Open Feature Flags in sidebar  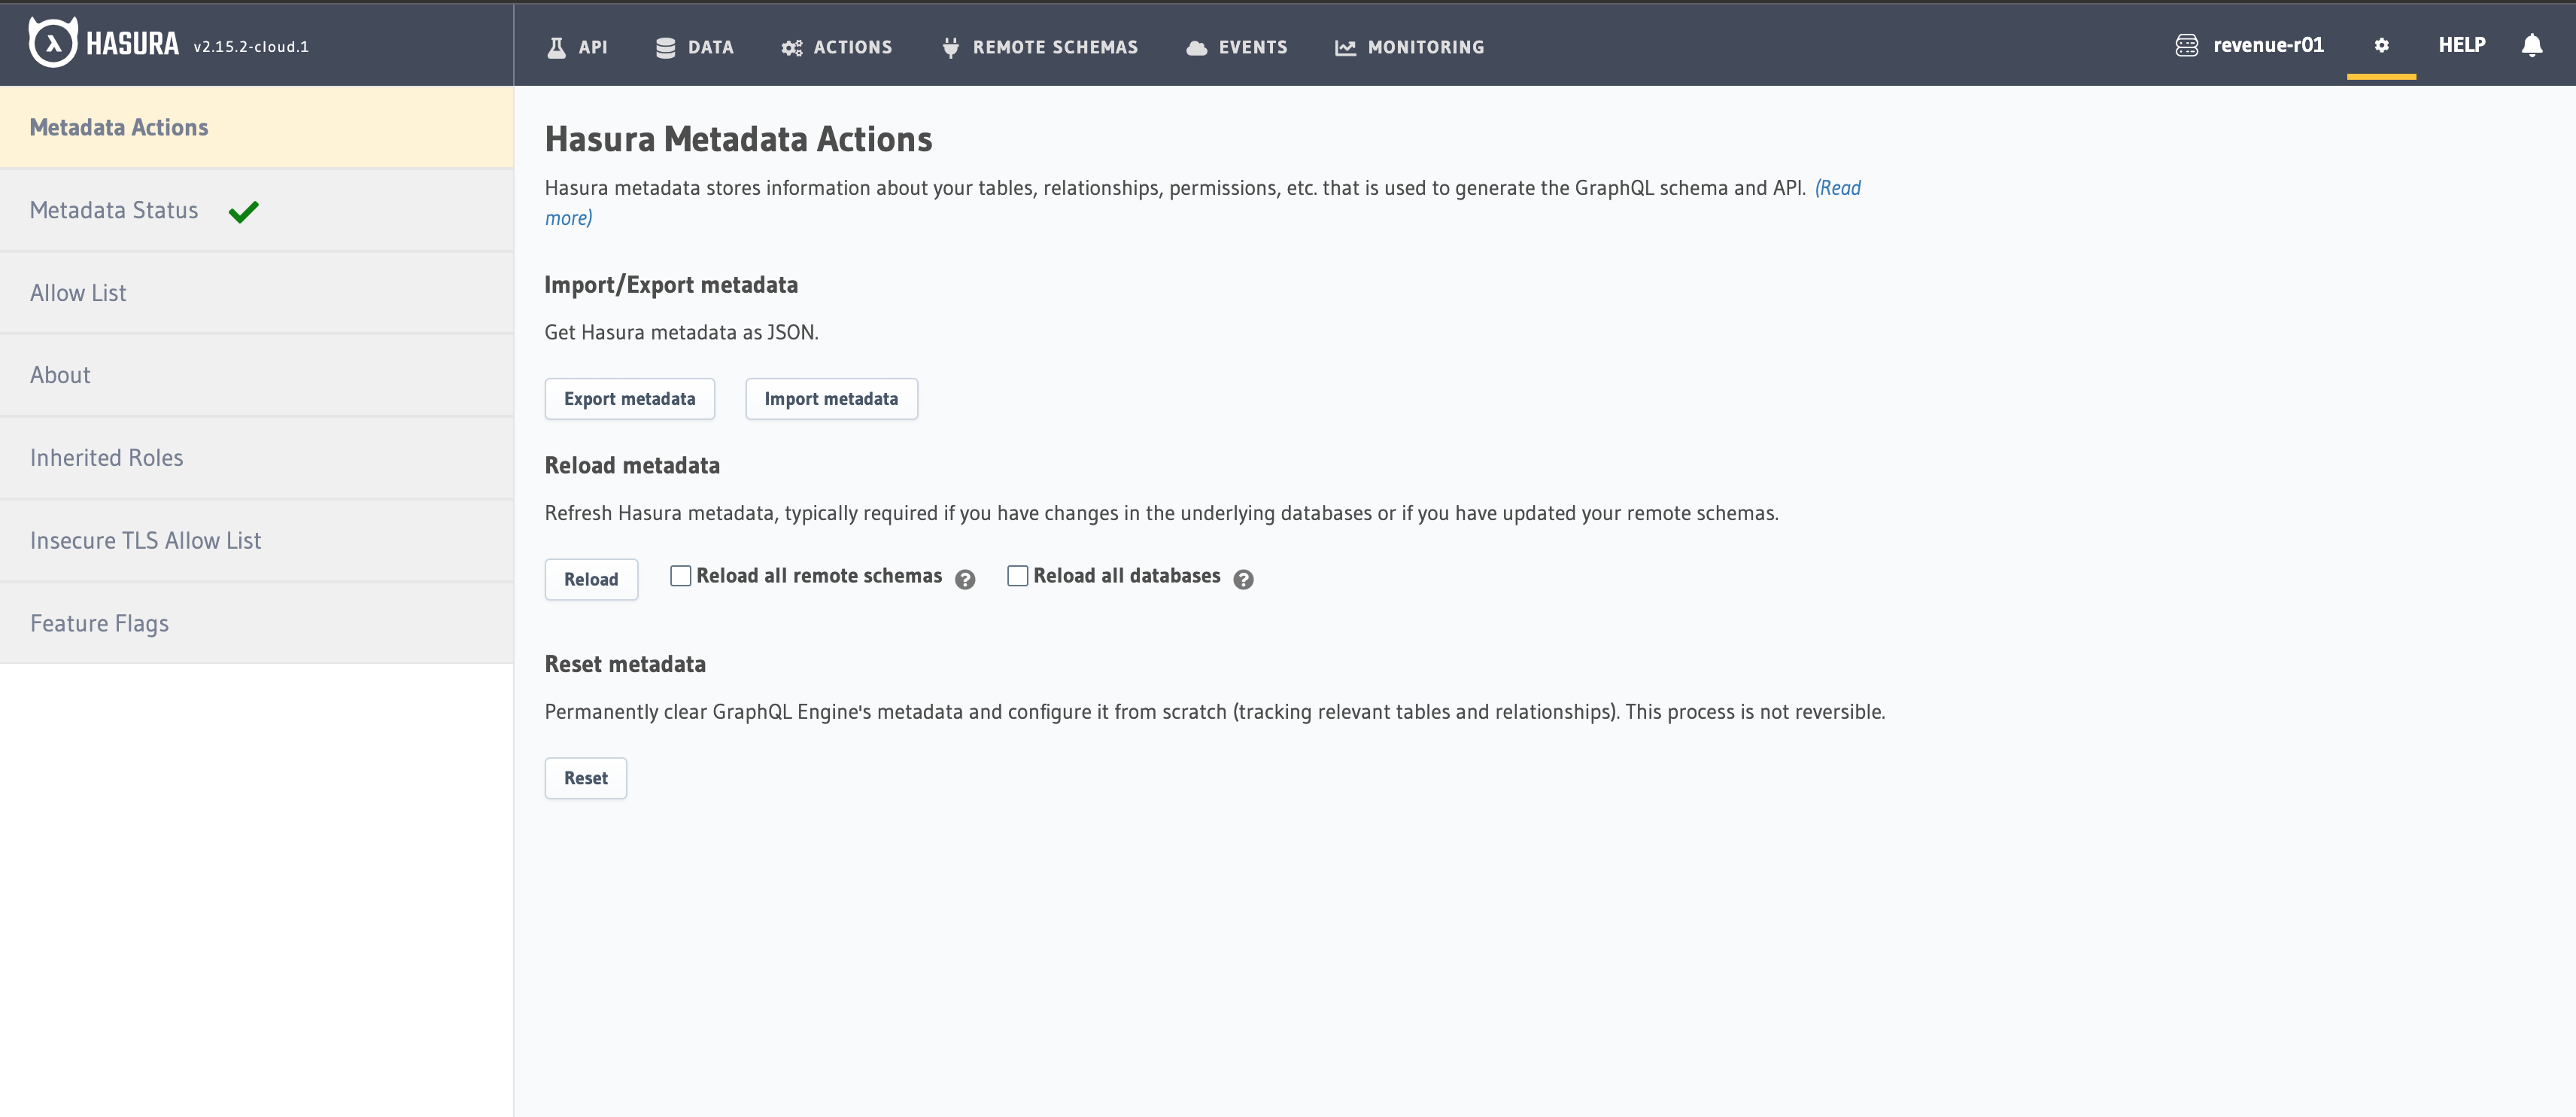click(x=257, y=623)
